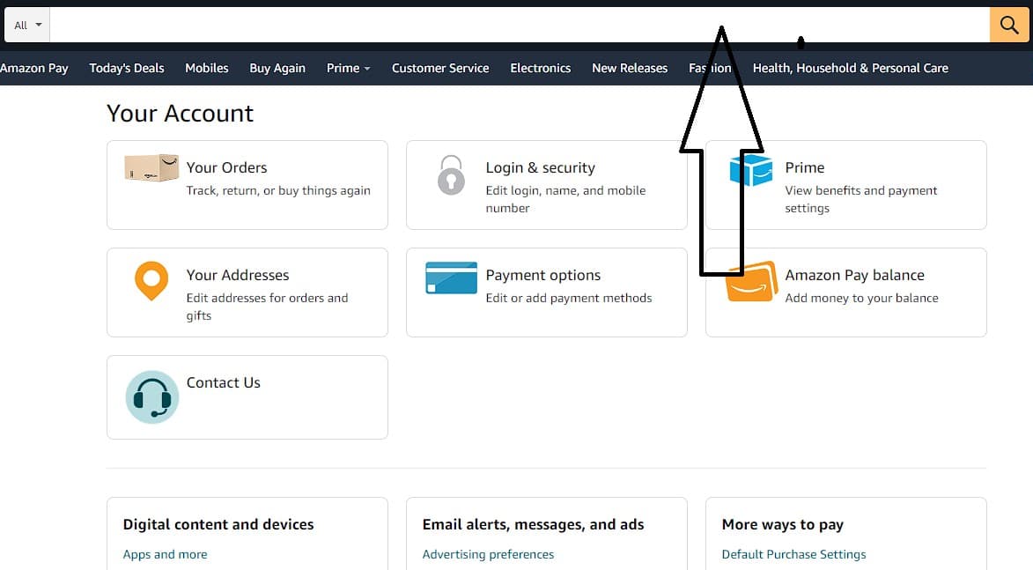Image resolution: width=1033 pixels, height=570 pixels.
Task: Open Default Purchase Settings
Action: click(793, 554)
